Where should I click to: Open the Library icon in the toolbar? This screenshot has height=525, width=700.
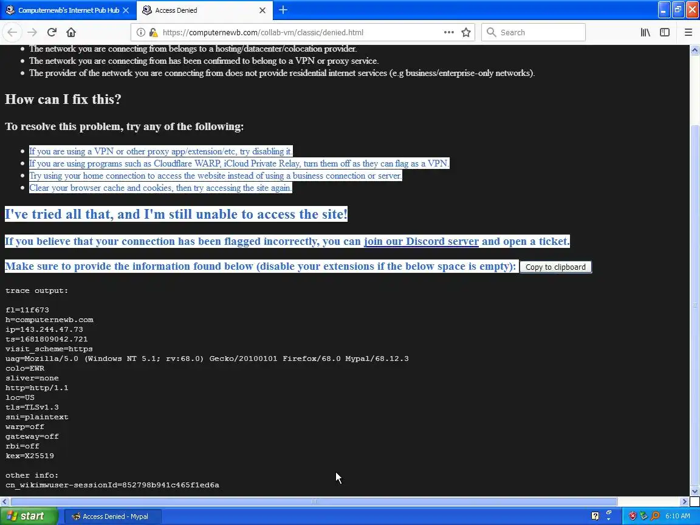tap(645, 32)
